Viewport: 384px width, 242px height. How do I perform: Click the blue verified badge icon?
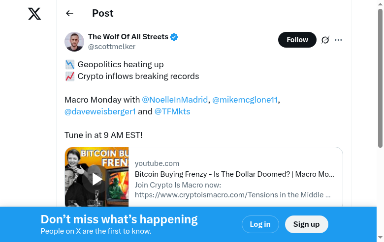point(174,37)
